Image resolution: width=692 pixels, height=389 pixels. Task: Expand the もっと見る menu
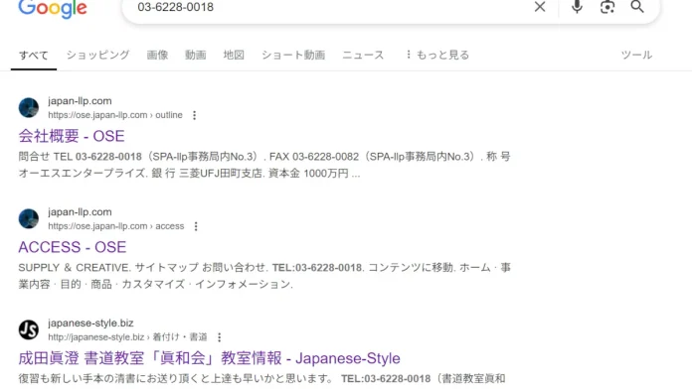click(x=436, y=55)
